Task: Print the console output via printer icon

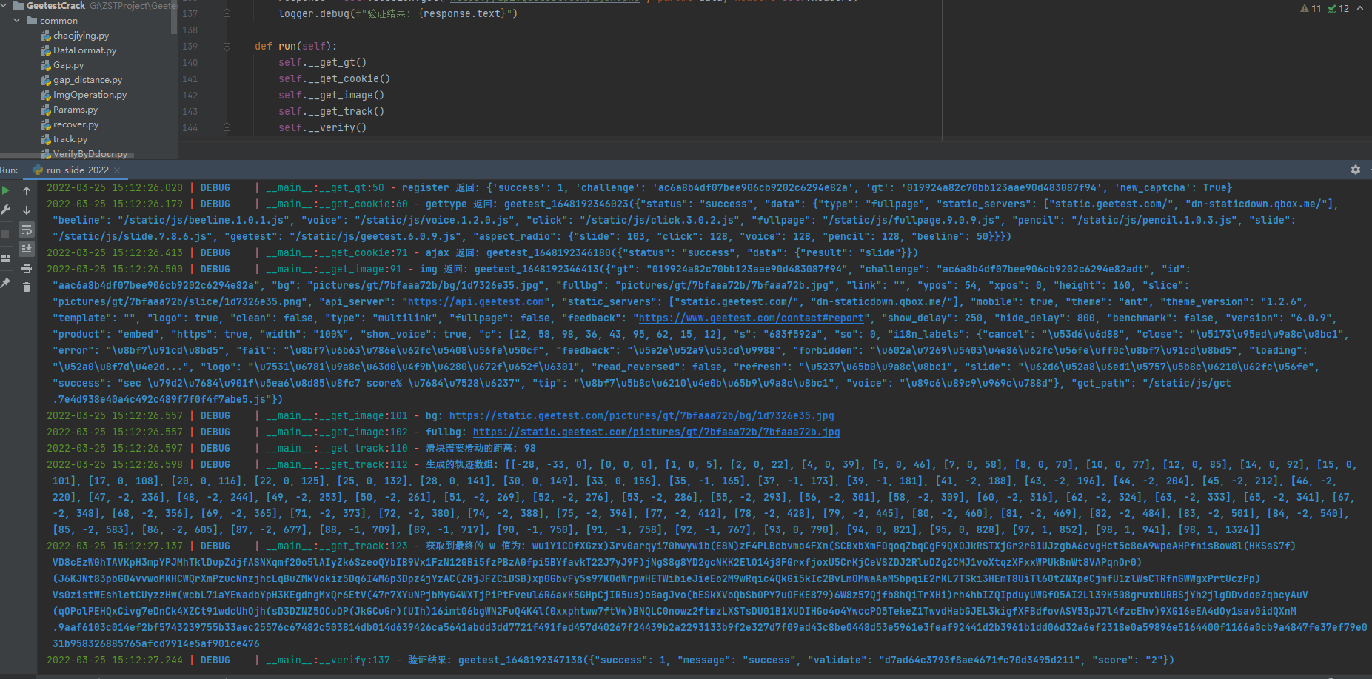Action: (27, 268)
